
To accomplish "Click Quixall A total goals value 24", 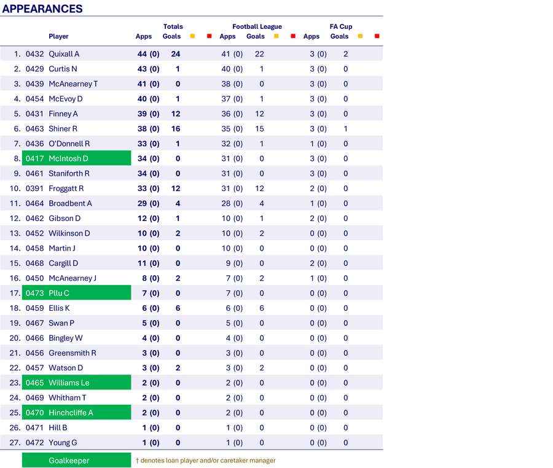I will coord(176,54).
